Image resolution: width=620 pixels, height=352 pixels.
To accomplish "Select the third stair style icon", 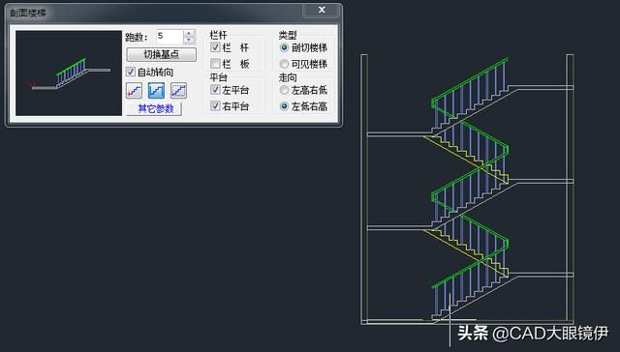I will [178, 91].
